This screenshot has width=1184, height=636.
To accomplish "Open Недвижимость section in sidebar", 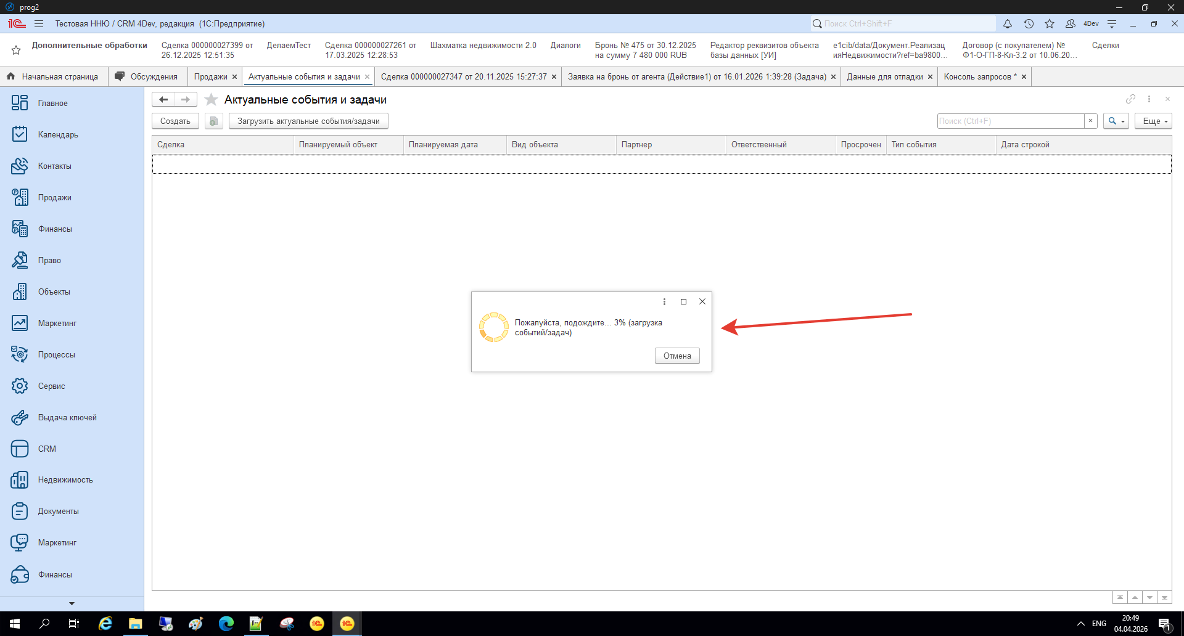I will tap(65, 480).
